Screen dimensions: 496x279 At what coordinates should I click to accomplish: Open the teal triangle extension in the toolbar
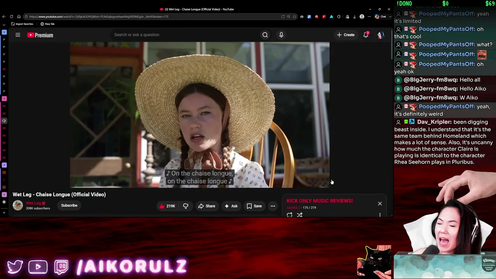click(331, 17)
